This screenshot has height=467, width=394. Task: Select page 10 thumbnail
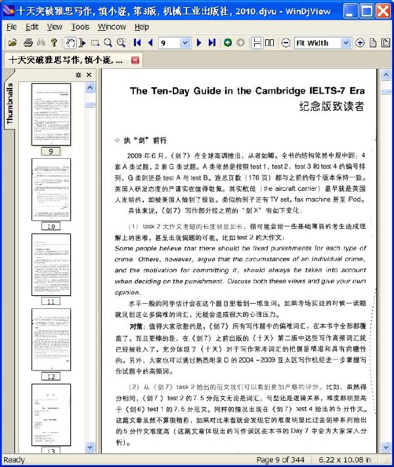click(51, 190)
